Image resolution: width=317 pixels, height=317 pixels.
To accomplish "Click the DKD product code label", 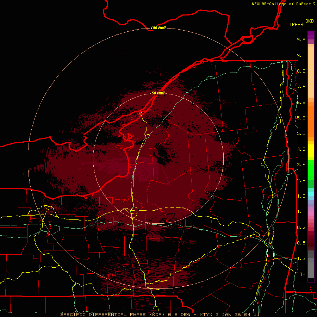I will [x=310, y=21].
